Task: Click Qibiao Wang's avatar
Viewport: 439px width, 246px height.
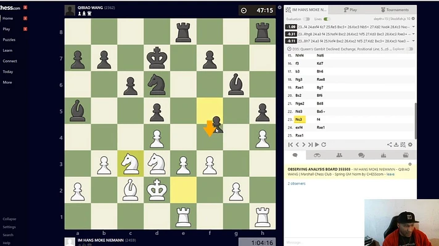Action: (x=70, y=10)
